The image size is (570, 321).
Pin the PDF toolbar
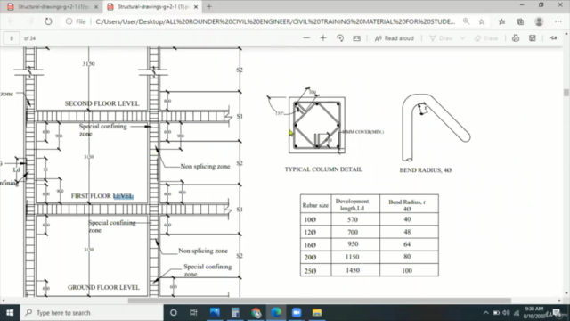(553, 38)
